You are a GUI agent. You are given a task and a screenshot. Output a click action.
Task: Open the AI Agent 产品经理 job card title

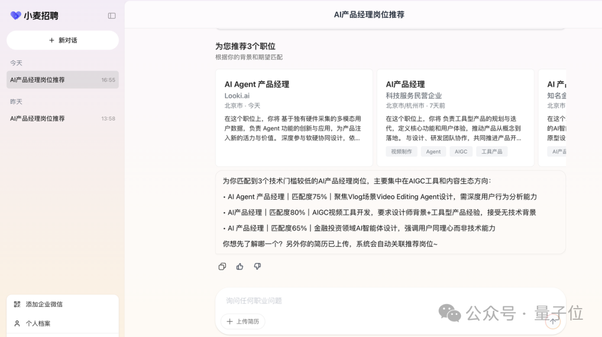point(257,85)
